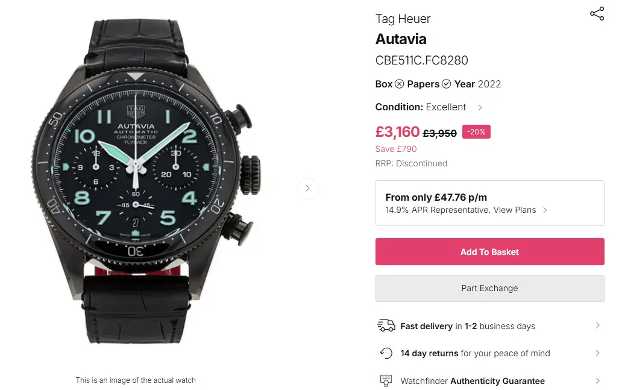
Task: Show next watch image with arrow
Action: 307,189
